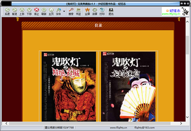Click the 上移 (Move up) icon

[x=22, y=12]
